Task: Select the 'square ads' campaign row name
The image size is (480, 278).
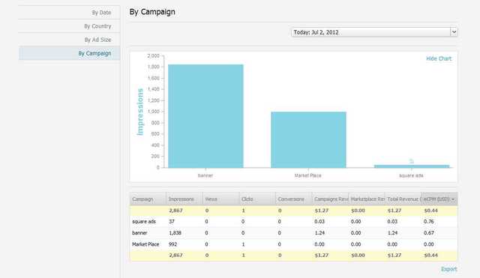Action: pyautogui.click(x=144, y=221)
